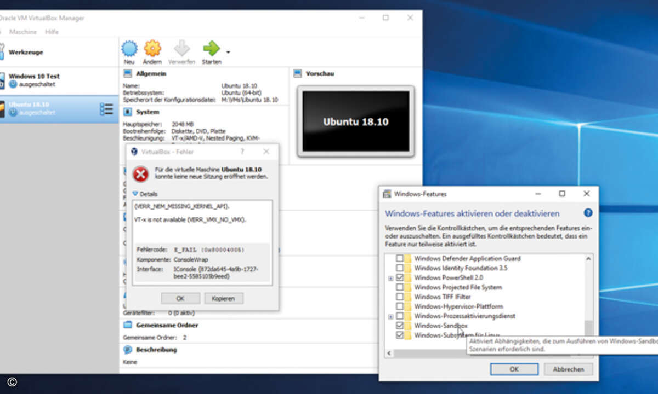
Task: Click OK in Windows-Features dialog
Action: pyautogui.click(x=514, y=369)
